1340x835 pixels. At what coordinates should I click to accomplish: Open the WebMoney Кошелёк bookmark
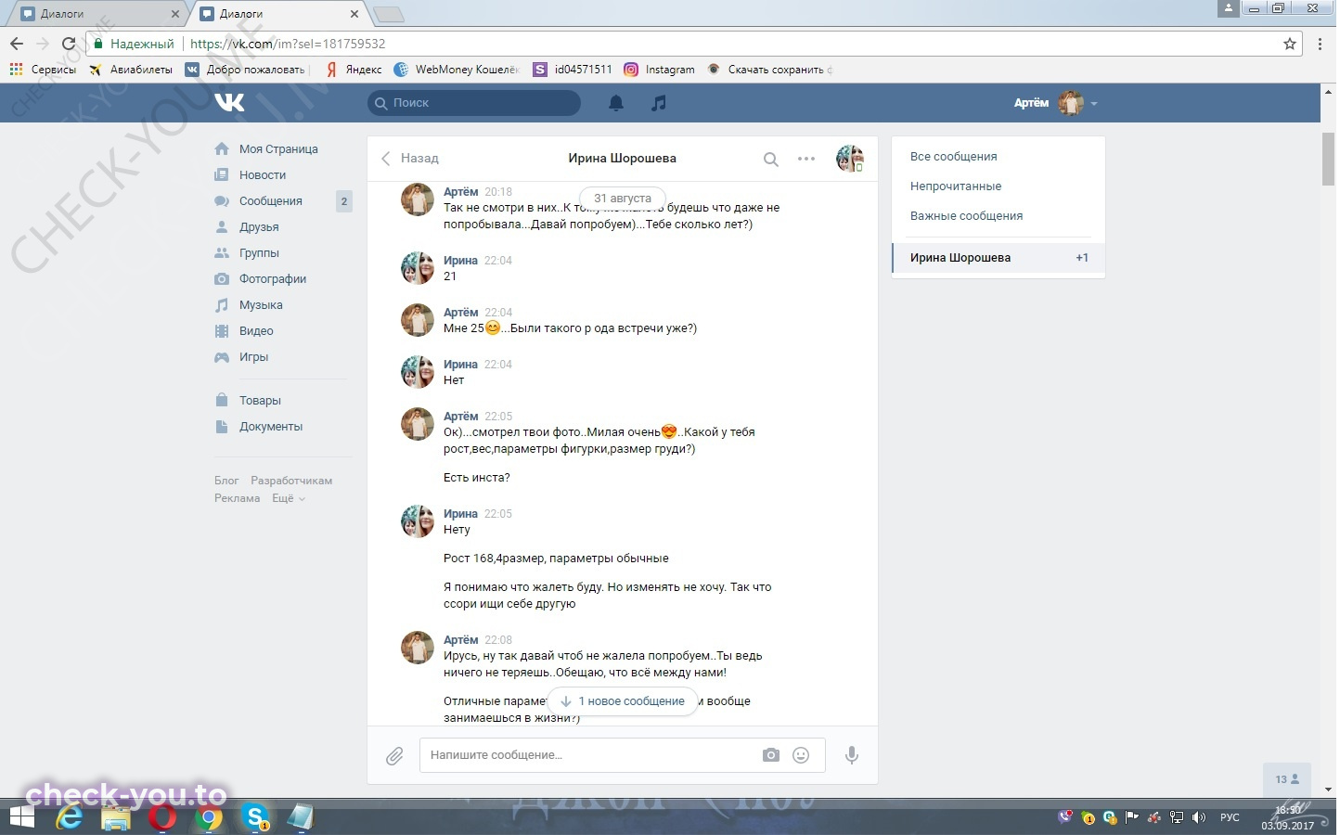457,70
